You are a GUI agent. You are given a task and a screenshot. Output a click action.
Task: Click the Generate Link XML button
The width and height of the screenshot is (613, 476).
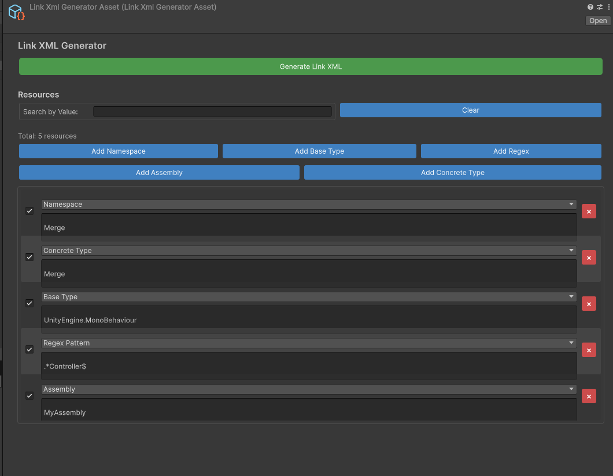(x=311, y=66)
